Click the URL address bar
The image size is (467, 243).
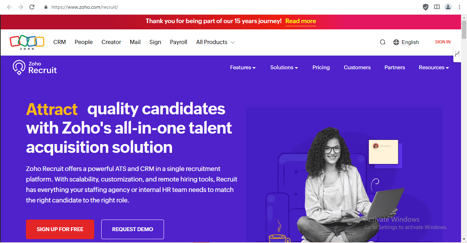tap(210, 7)
